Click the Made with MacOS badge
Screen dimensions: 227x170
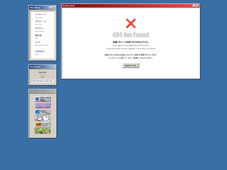(42, 99)
